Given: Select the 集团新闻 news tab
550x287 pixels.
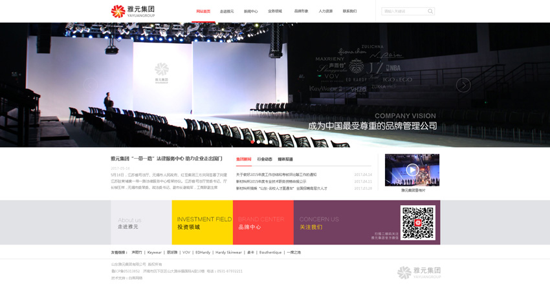Looking at the screenshot, I should pyautogui.click(x=243, y=159).
